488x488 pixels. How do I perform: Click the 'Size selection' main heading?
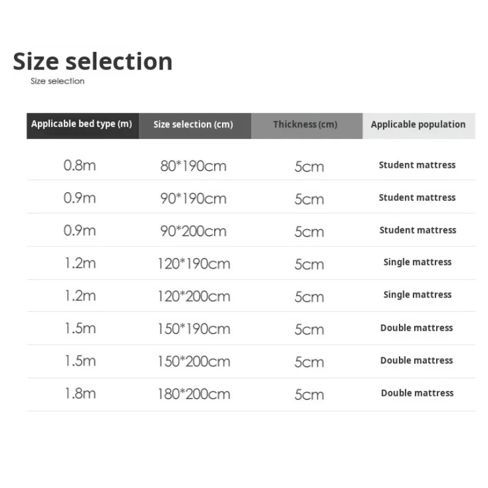93,62
